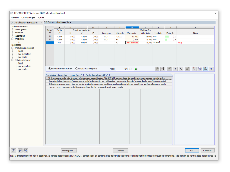Screen dimensions: 230x172
Task: Click the blue funnel filter icon
Action: (x=175, y=69)
